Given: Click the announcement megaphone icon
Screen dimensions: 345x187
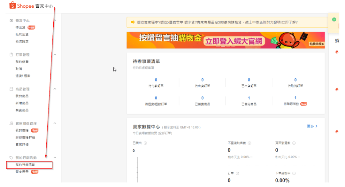Looking at the screenshot, I should tap(133, 22).
